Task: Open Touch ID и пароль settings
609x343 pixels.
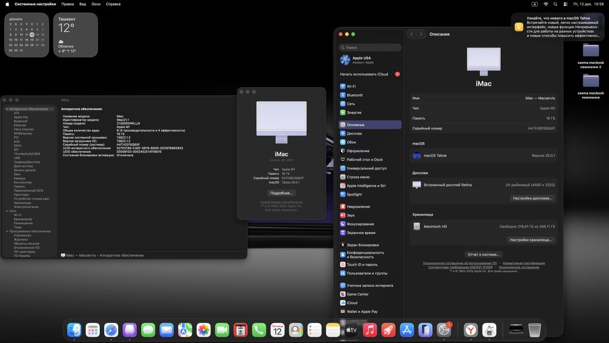Action: pyautogui.click(x=362, y=264)
